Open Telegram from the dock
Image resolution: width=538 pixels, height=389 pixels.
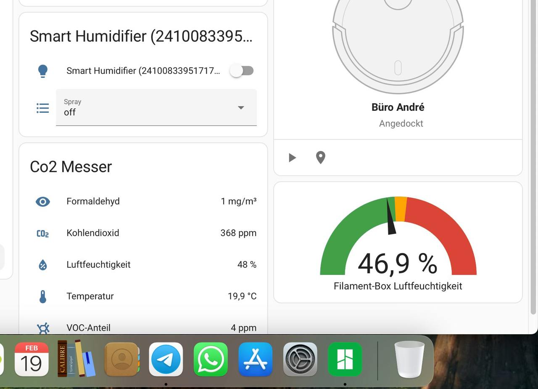pyautogui.click(x=166, y=360)
